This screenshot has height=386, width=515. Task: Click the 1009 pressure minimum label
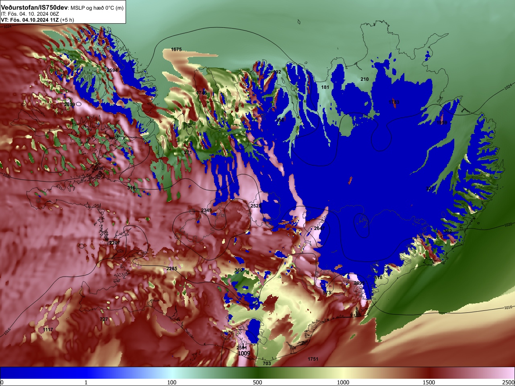[x=244, y=353]
